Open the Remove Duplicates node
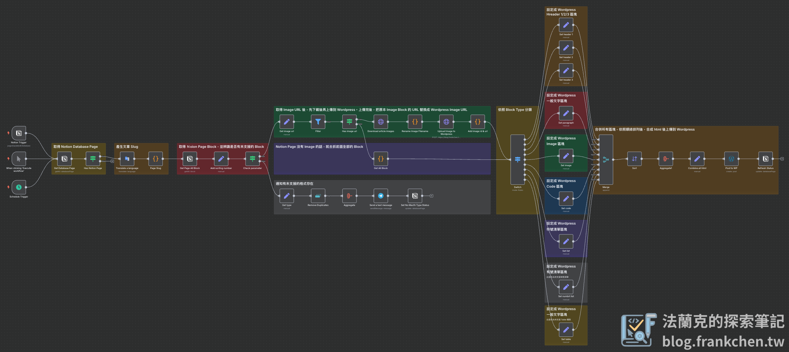 coord(318,196)
